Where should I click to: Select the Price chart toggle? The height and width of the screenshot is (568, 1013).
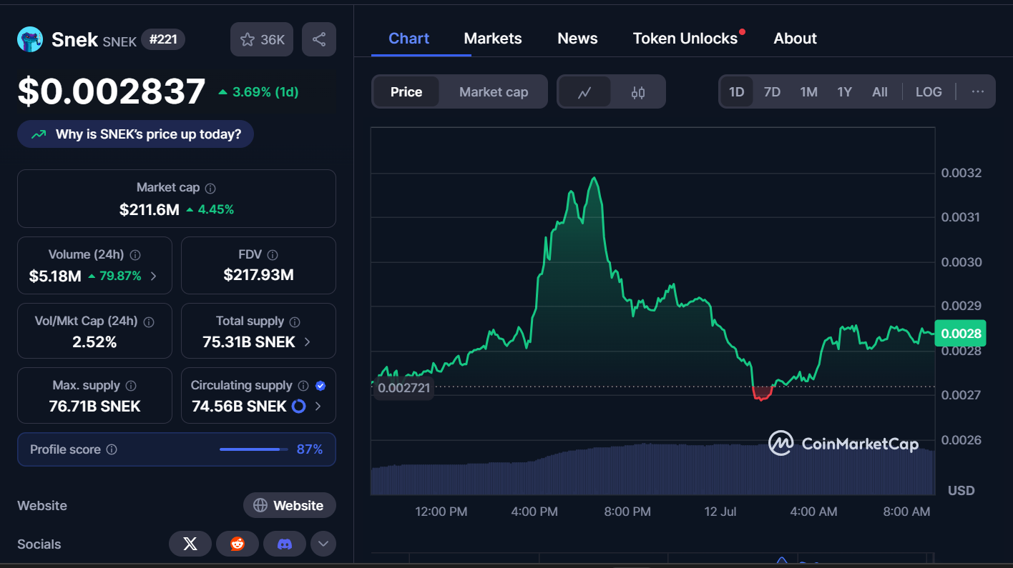(x=406, y=92)
